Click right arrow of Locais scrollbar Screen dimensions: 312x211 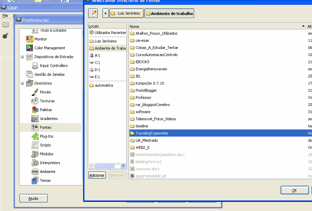123,165
